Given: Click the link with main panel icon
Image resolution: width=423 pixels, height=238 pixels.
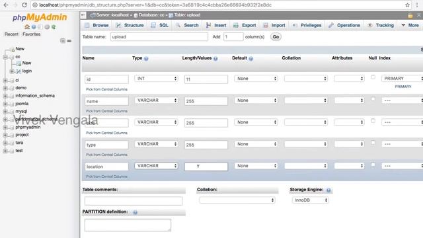Looking at the screenshot, I should pos(69,41).
